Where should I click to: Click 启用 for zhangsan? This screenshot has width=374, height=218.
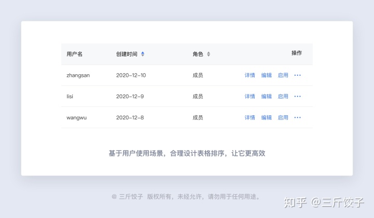pos(283,75)
